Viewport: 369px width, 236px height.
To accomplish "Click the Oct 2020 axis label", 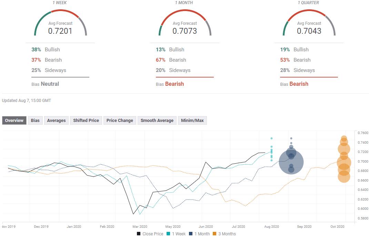I will point(337,227).
